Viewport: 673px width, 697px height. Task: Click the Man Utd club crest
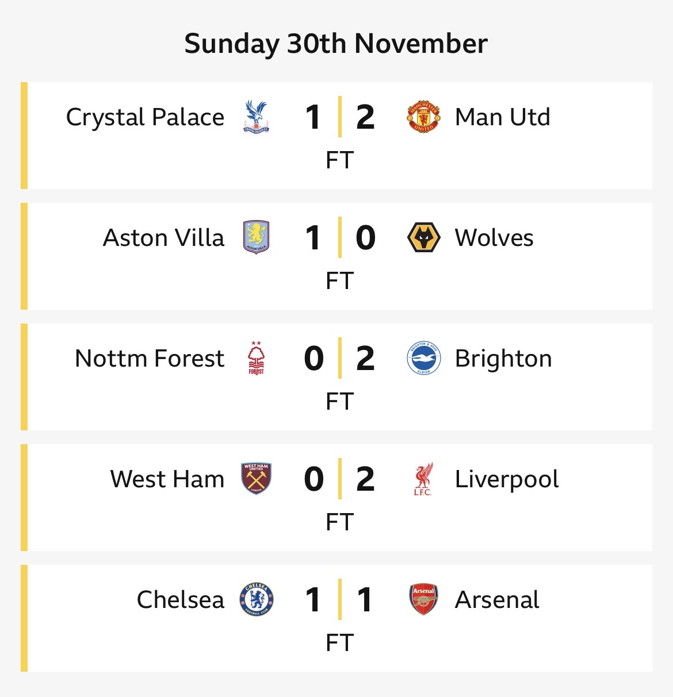tap(423, 117)
